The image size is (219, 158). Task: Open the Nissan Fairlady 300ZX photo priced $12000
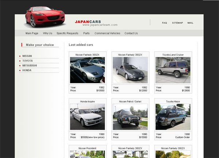point(130,70)
